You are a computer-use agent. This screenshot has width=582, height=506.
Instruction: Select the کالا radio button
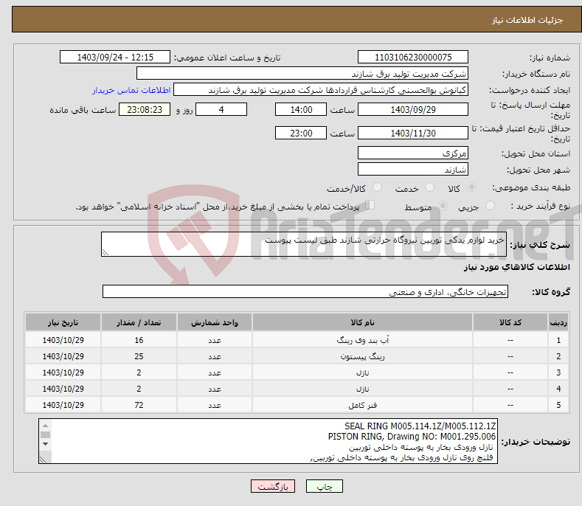click(x=472, y=187)
